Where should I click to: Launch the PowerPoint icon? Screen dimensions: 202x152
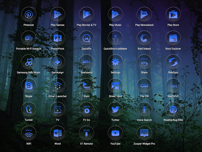pos(58,38)
